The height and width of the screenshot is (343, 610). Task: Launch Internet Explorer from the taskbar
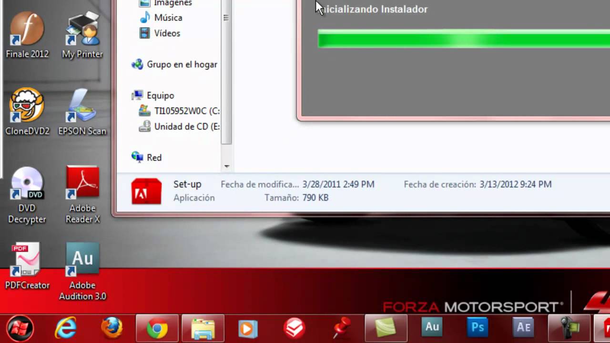[66, 328]
